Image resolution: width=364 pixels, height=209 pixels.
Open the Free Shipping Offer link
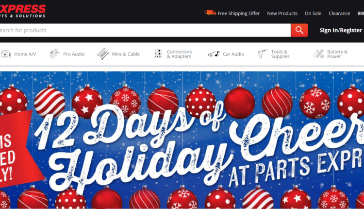pyautogui.click(x=239, y=14)
